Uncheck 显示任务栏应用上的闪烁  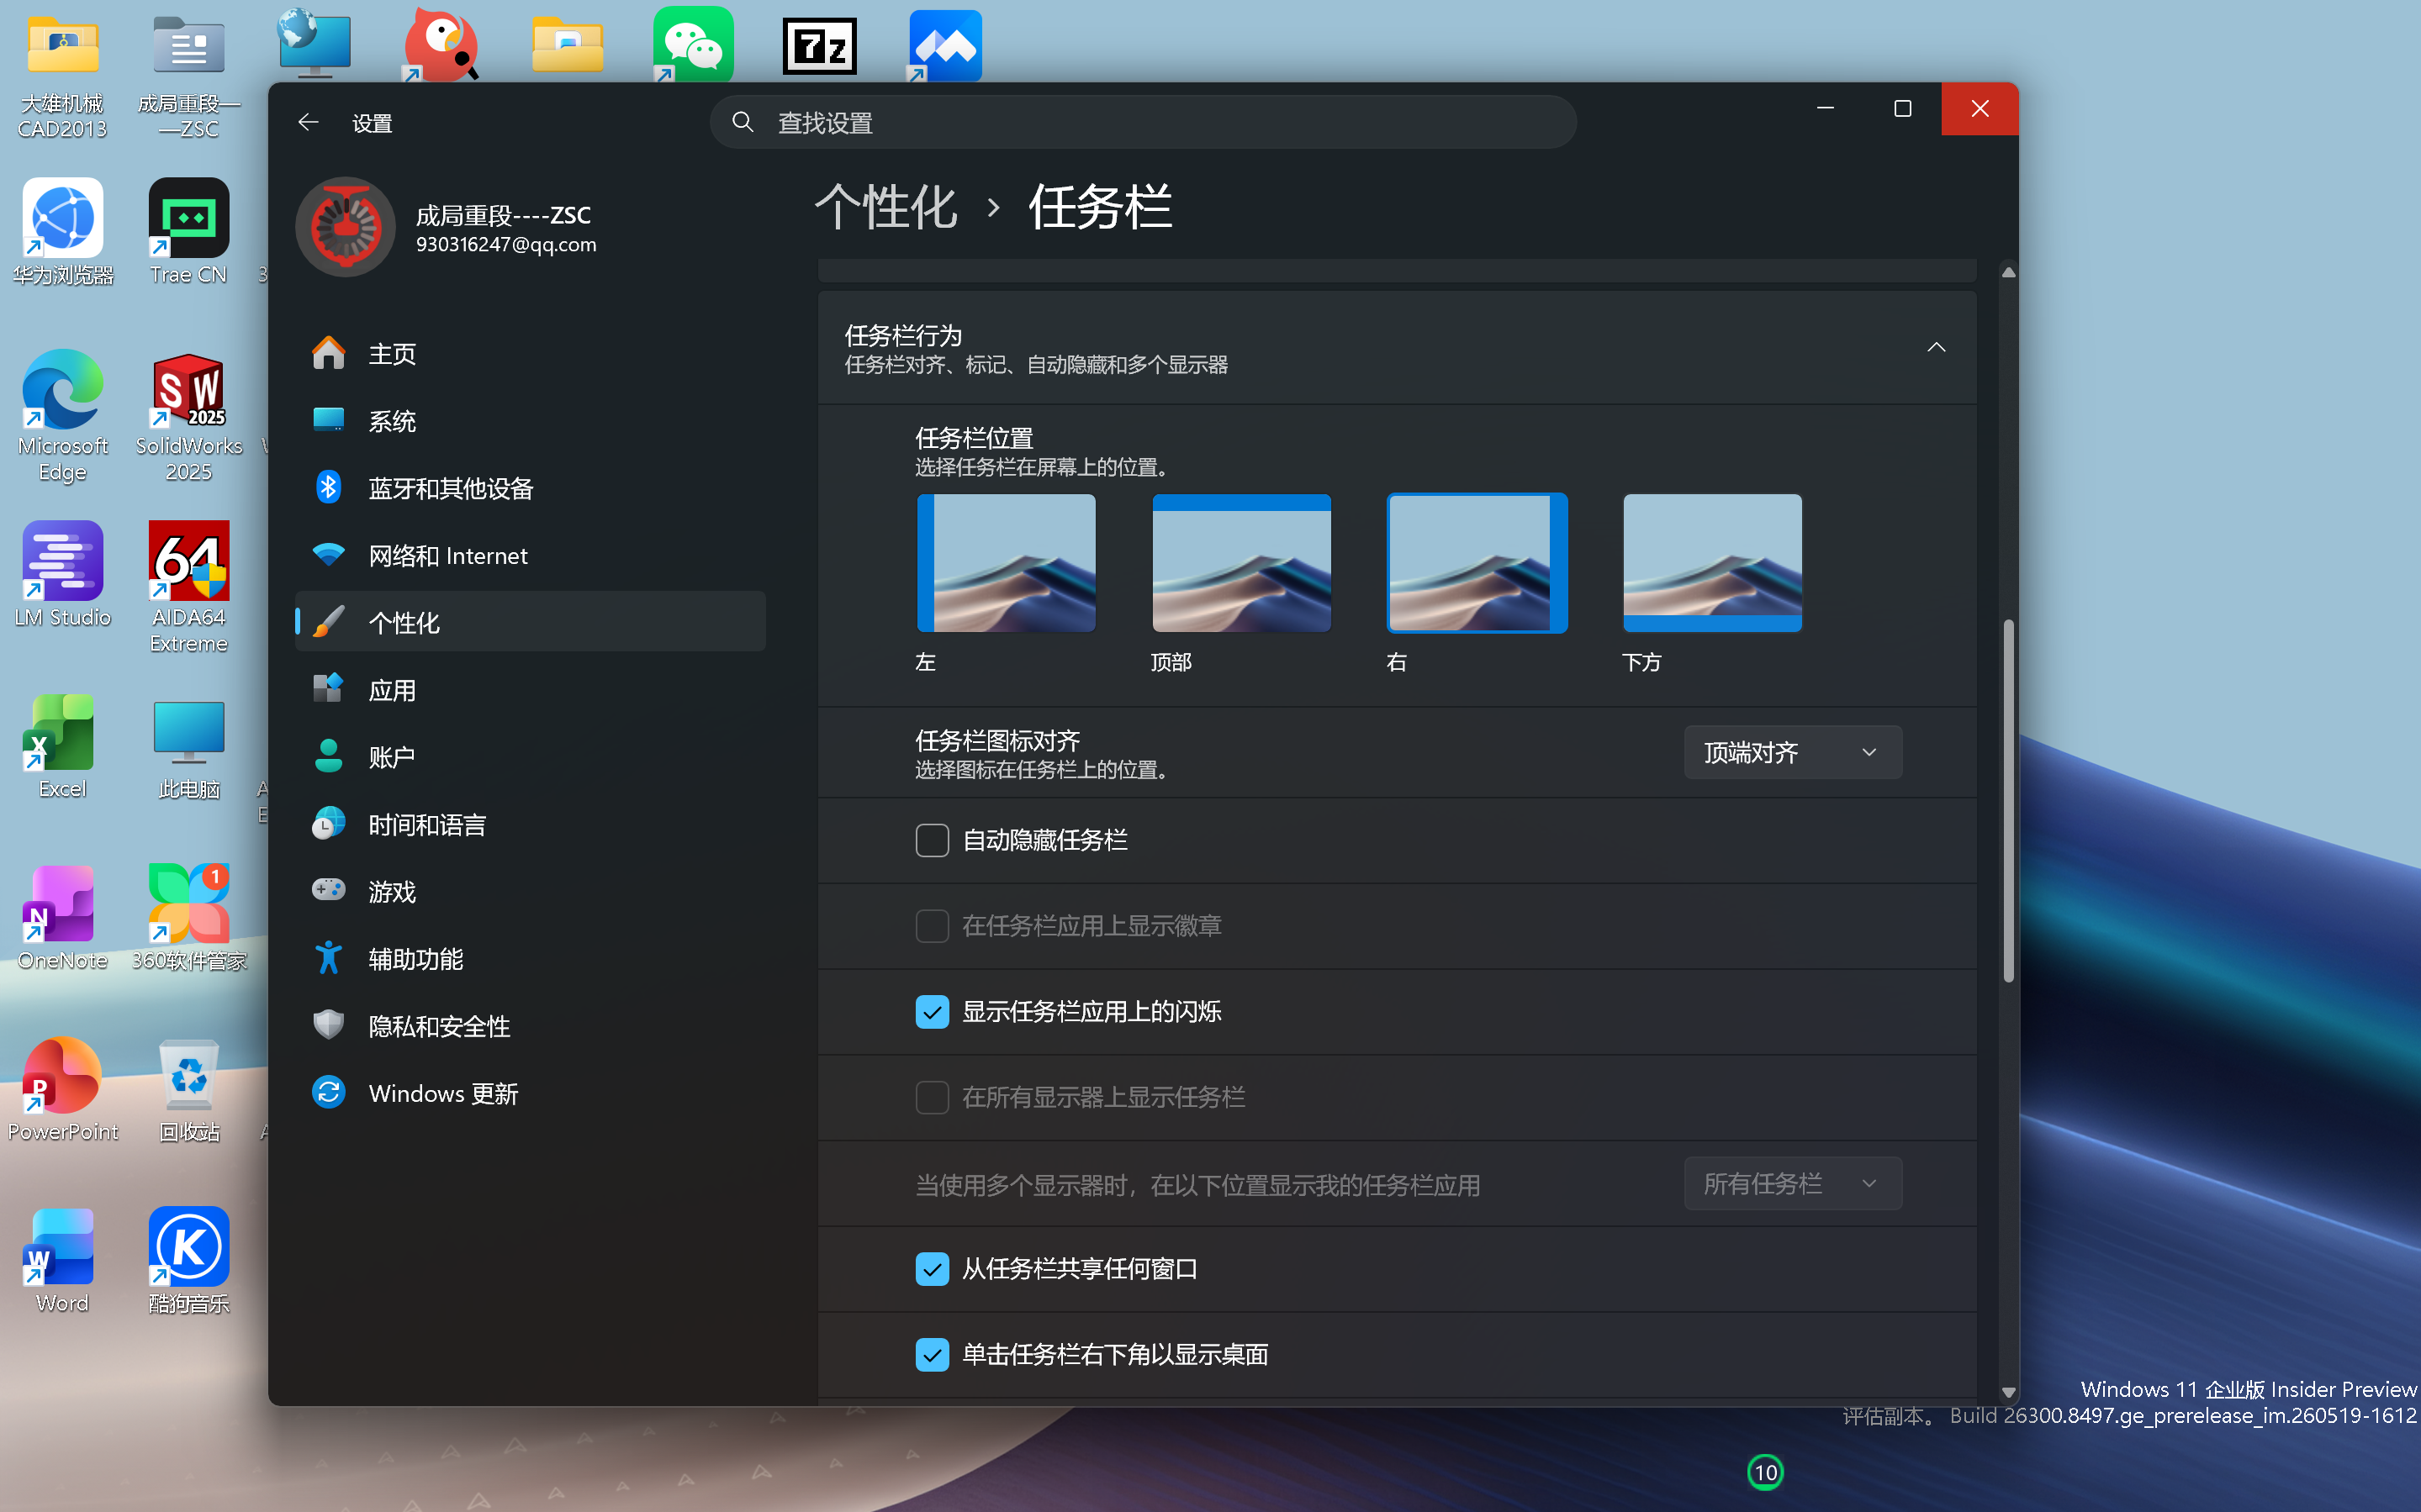[x=932, y=1011]
